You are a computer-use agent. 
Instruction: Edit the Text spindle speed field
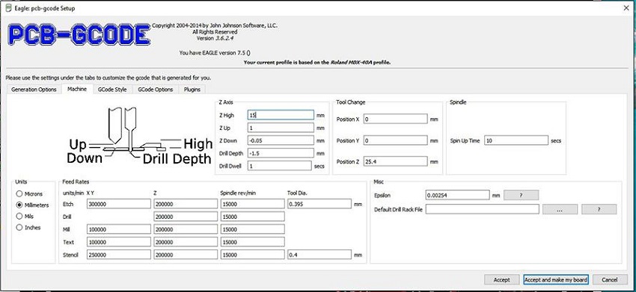point(253,242)
